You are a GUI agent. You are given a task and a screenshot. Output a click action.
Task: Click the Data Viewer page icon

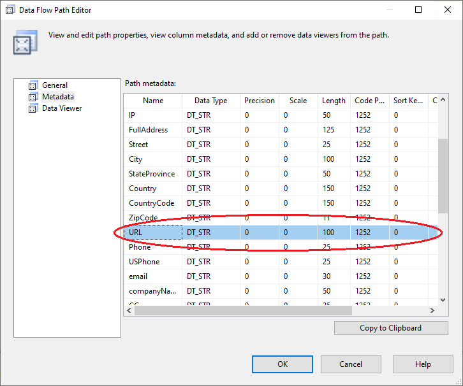(33, 108)
